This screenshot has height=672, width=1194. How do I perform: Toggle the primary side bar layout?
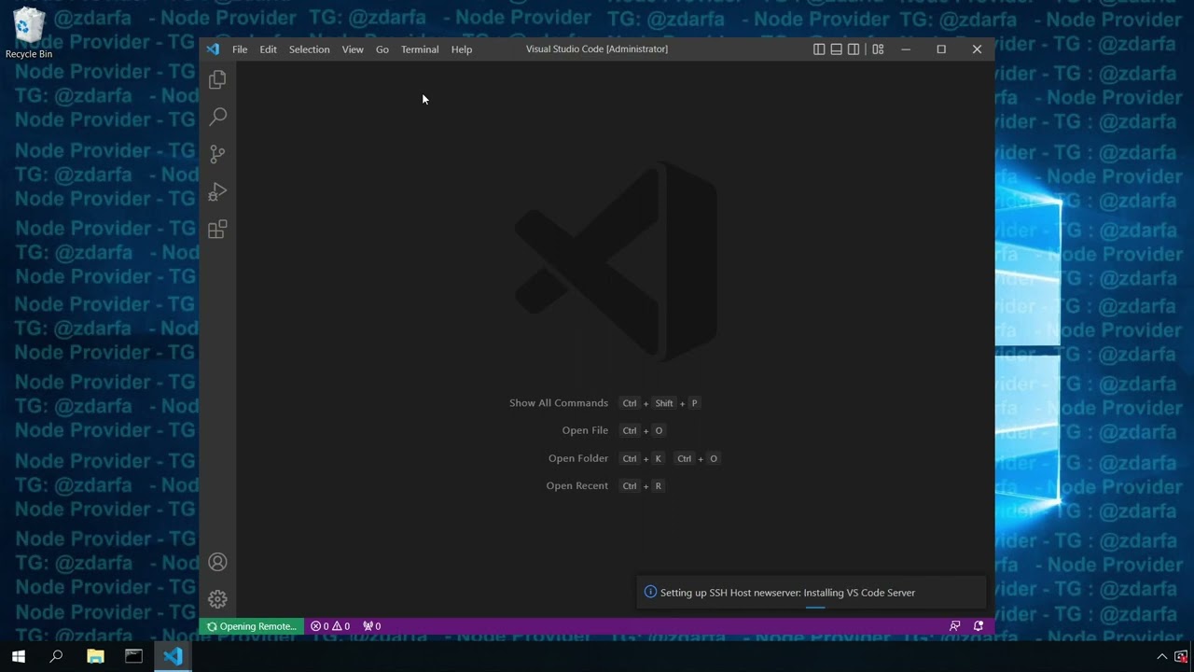point(819,49)
